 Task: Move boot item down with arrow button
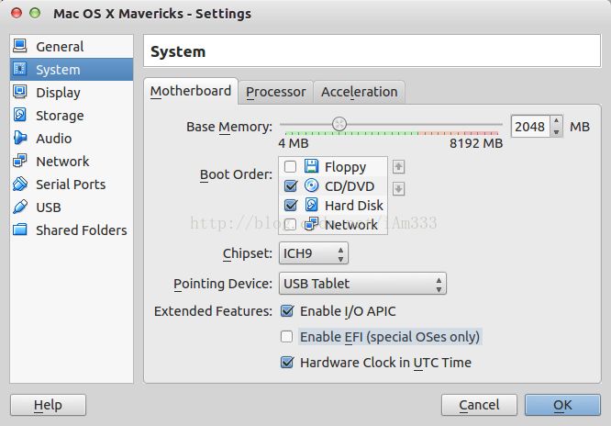pos(398,189)
